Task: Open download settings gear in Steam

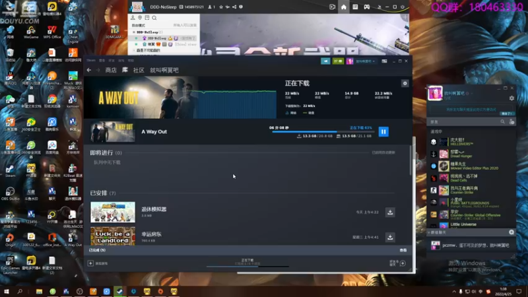Action: [405, 84]
